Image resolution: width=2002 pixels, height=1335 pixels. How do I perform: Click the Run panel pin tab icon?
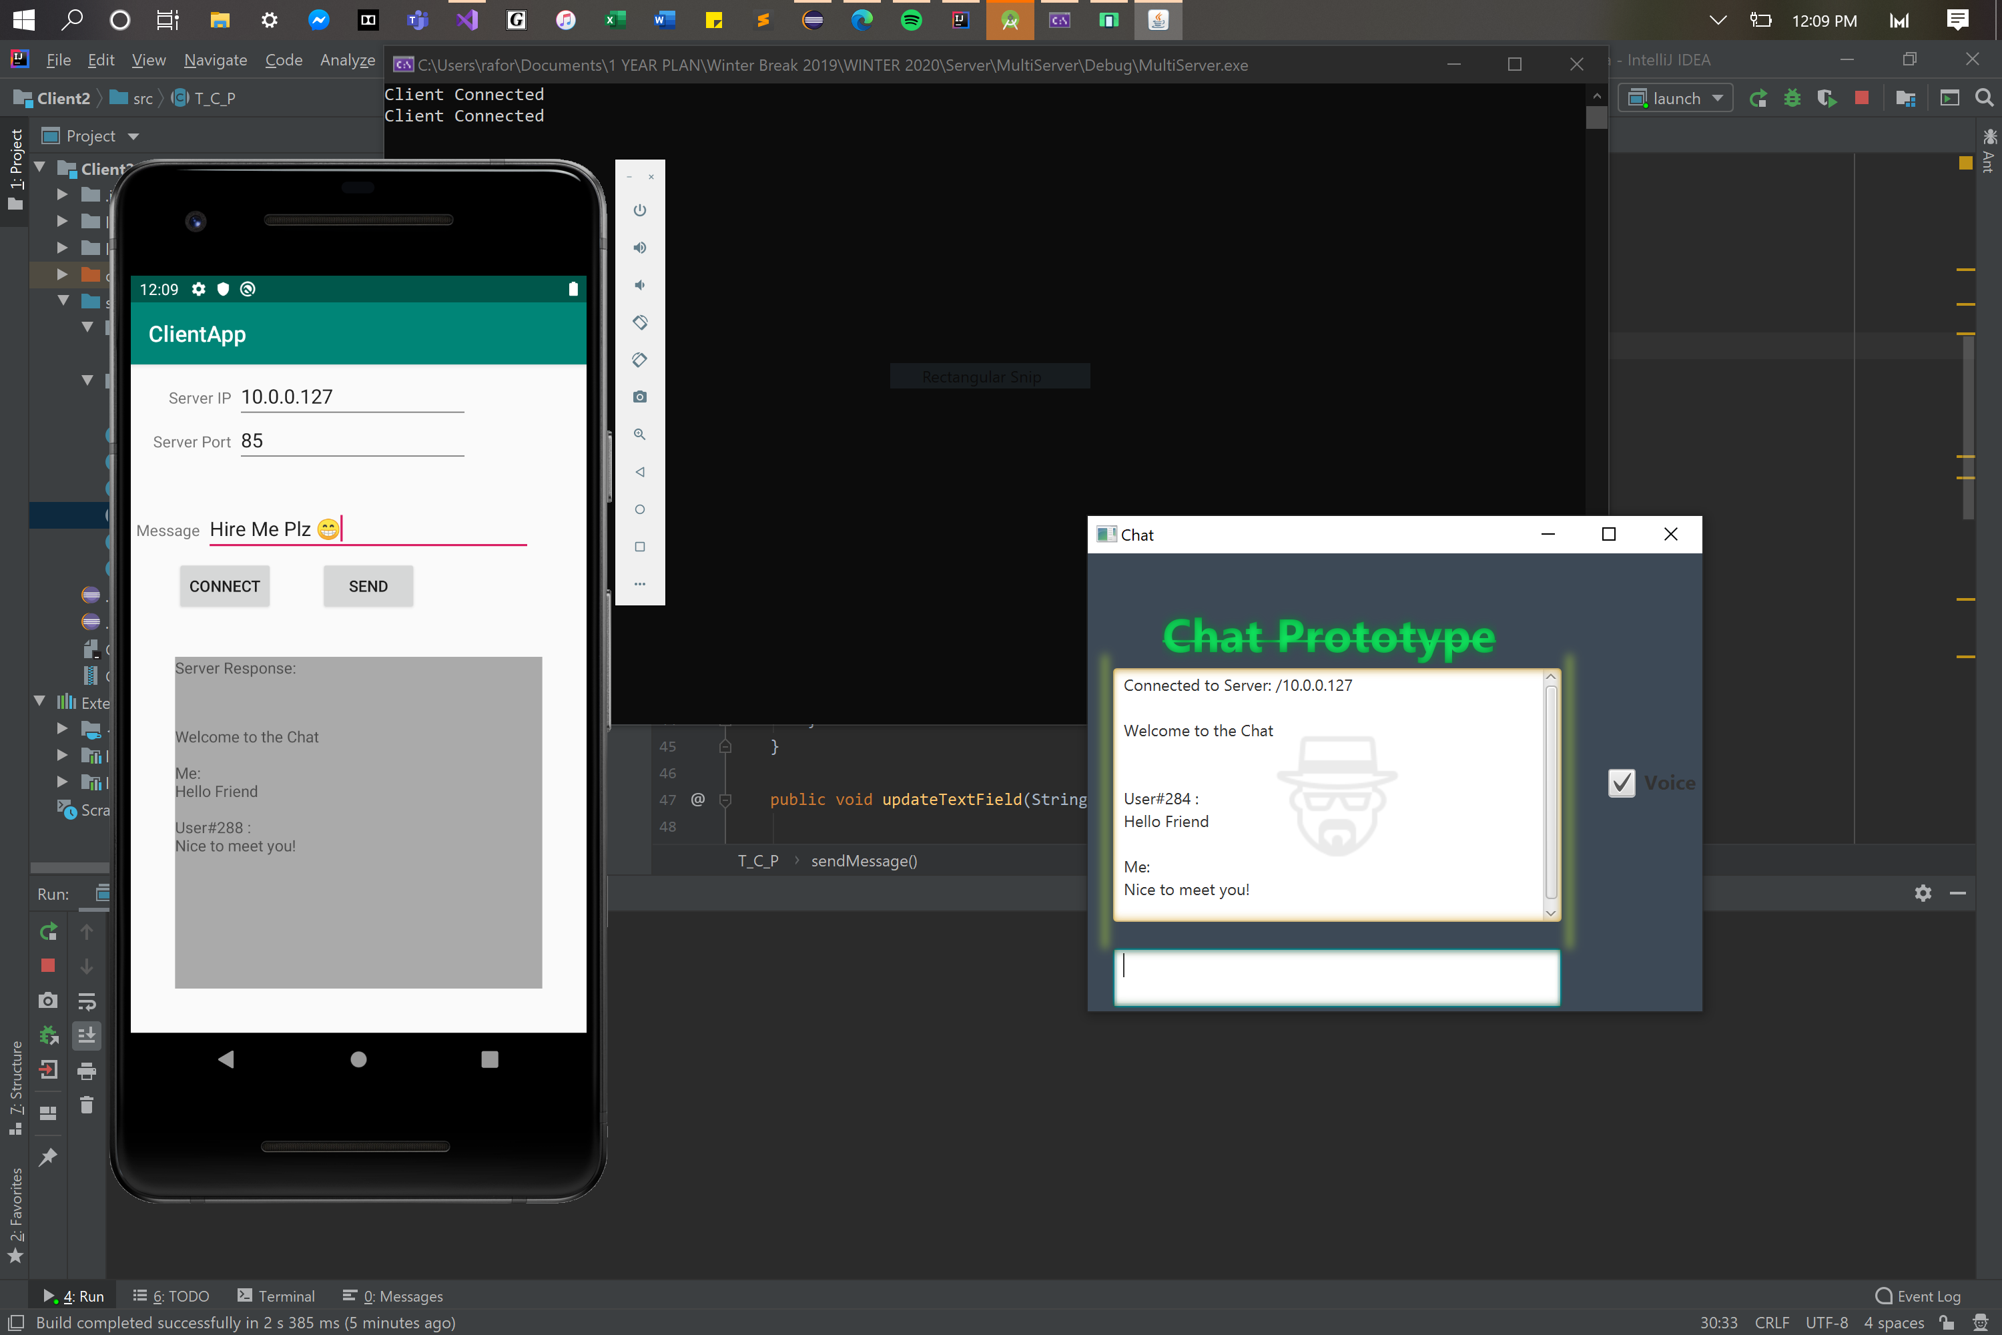49,1157
